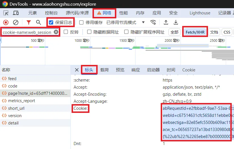
Task: Select the 网络 Network tab
Action: tap(104, 13)
